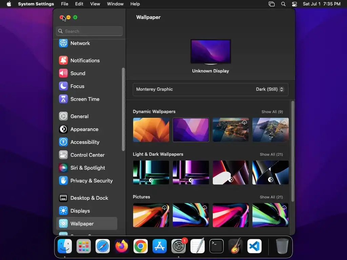The image size is (347, 260).
Task: Choose the green-teal Light & Dark wallpaper
Action: (151, 172)
